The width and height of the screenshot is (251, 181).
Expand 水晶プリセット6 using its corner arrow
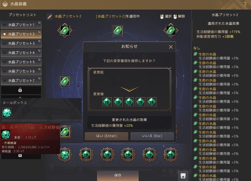pyautogui.click(x=39, y=69)
